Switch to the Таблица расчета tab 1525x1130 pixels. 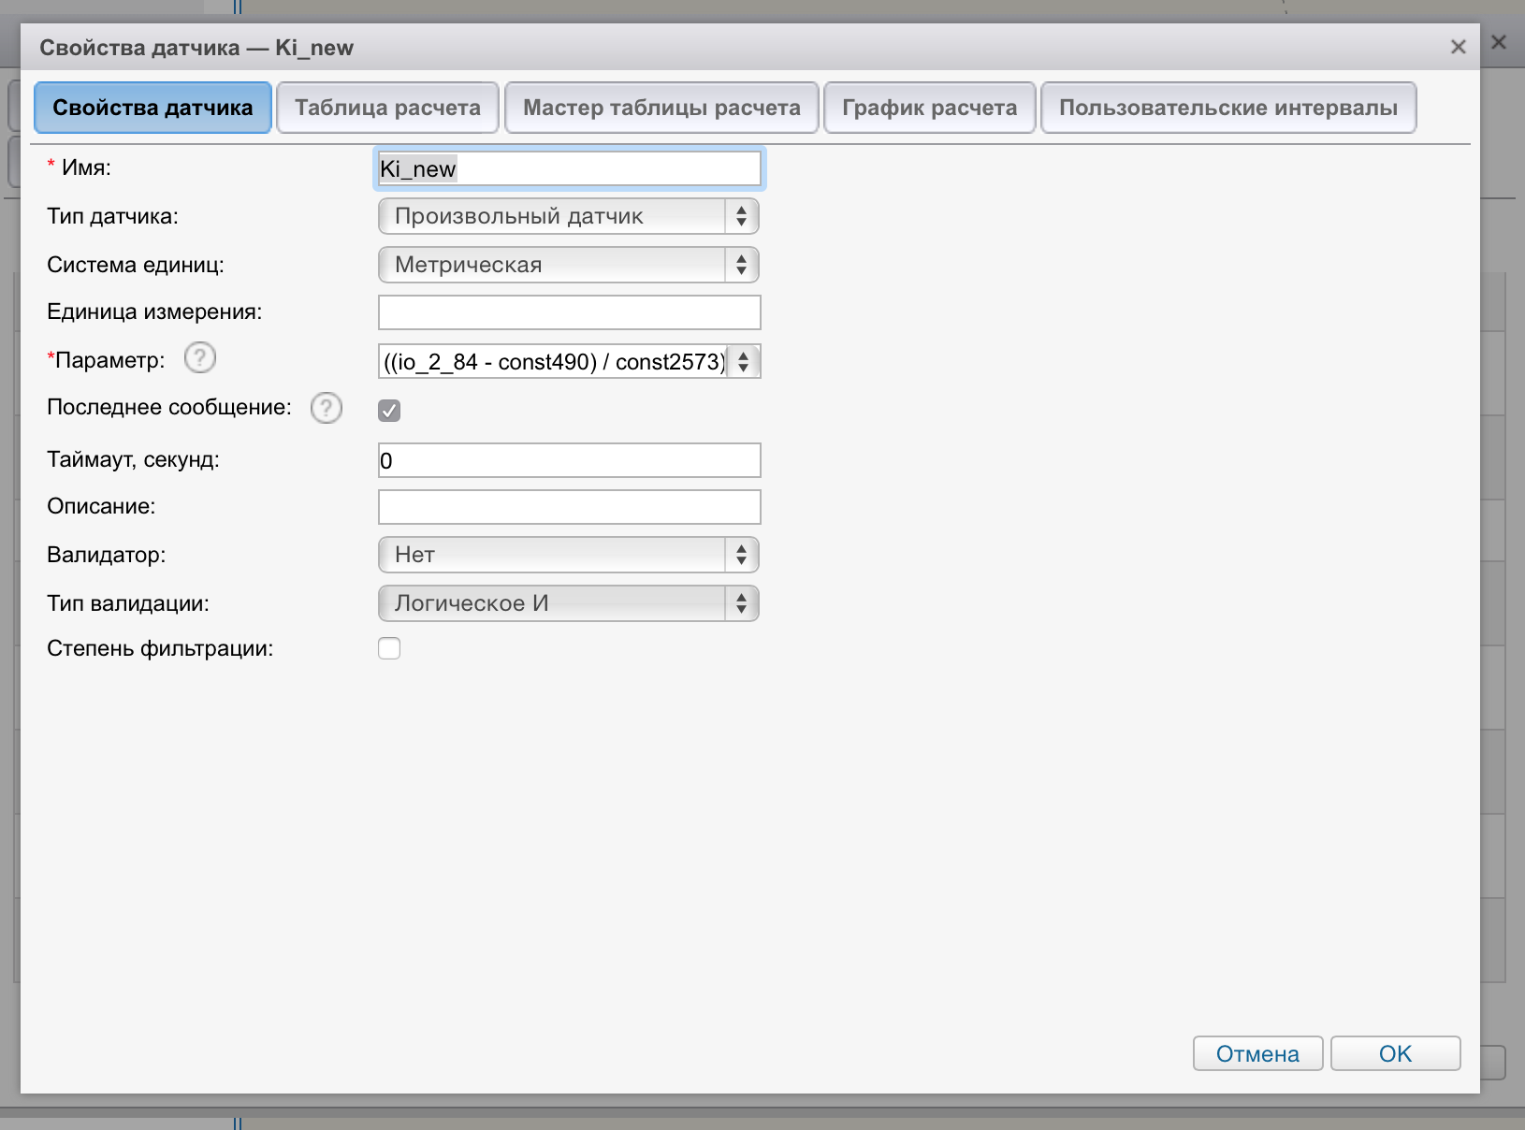coord(387,108)
